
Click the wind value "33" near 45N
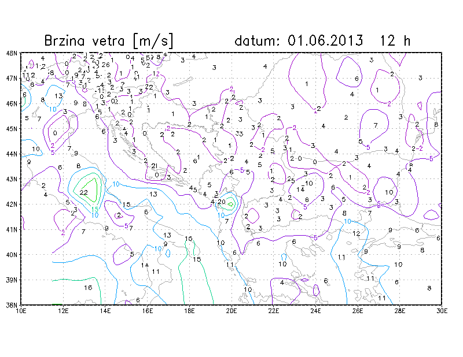point(240,134)
